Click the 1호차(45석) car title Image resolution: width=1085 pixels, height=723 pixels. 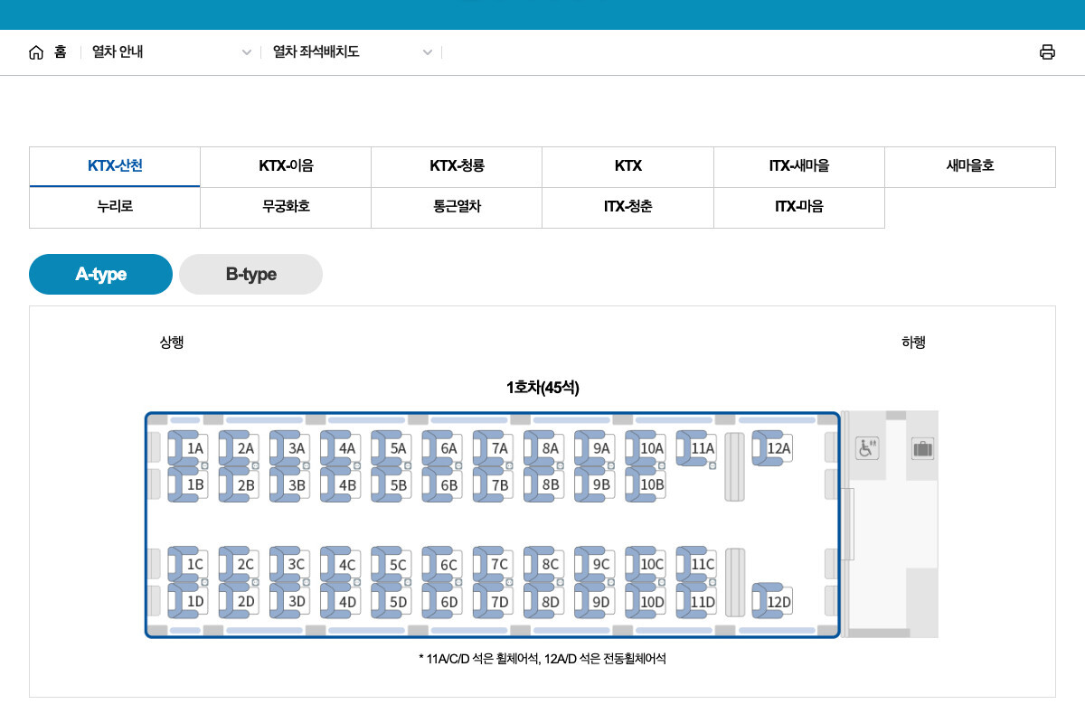542,388
